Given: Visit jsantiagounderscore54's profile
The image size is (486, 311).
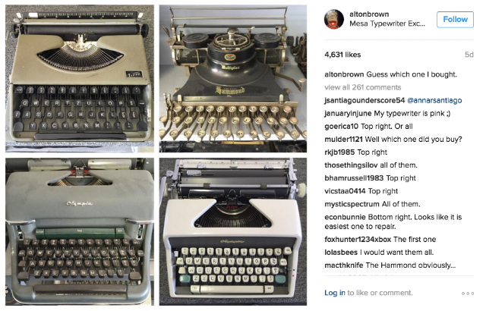Looking at the screenshot, I should (364, 101).
